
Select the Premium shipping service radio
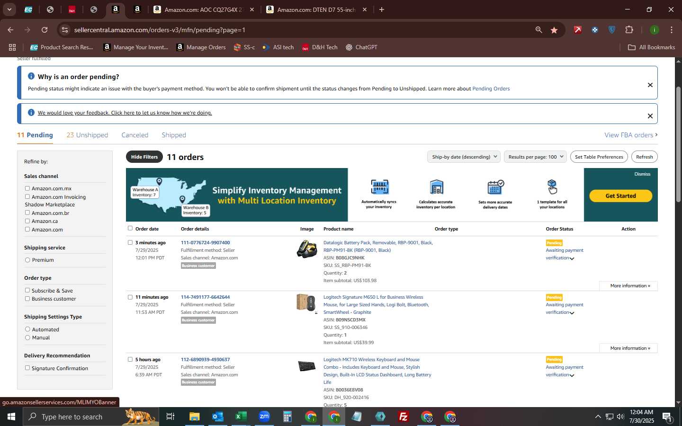point(27,260)
